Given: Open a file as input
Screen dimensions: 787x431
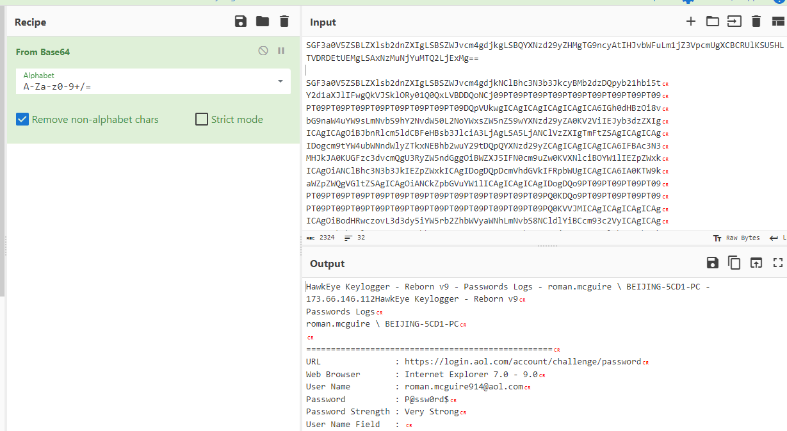Looking at the screenshot, I should click(734, 22).
